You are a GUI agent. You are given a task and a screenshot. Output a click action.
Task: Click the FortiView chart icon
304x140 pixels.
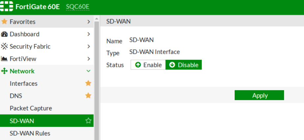click(4, 59)
